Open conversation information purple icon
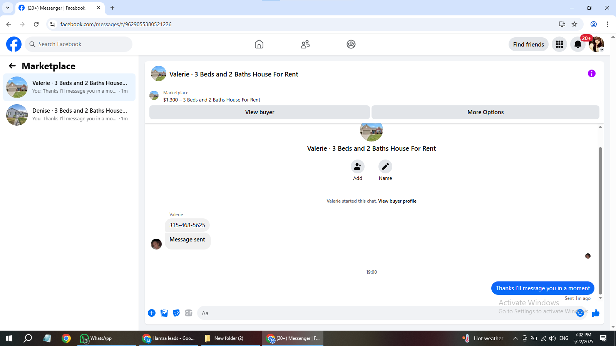Image resolution: width=616 pixels, height=346 pixels. pyautogui.click(x=592, y=73)
